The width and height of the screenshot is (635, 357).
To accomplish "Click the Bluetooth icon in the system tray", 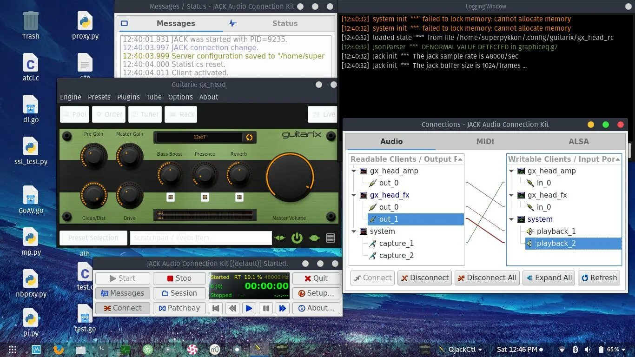I will pyautogui.click(x=575, y=350).
